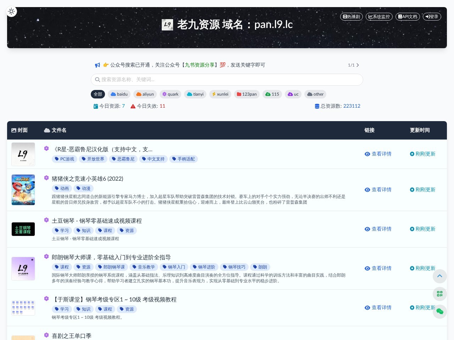Open the 热播剧 page

351,17
